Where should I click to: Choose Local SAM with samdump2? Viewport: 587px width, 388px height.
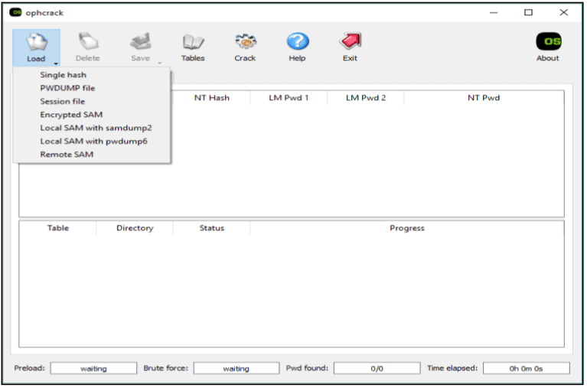point(96,128)
